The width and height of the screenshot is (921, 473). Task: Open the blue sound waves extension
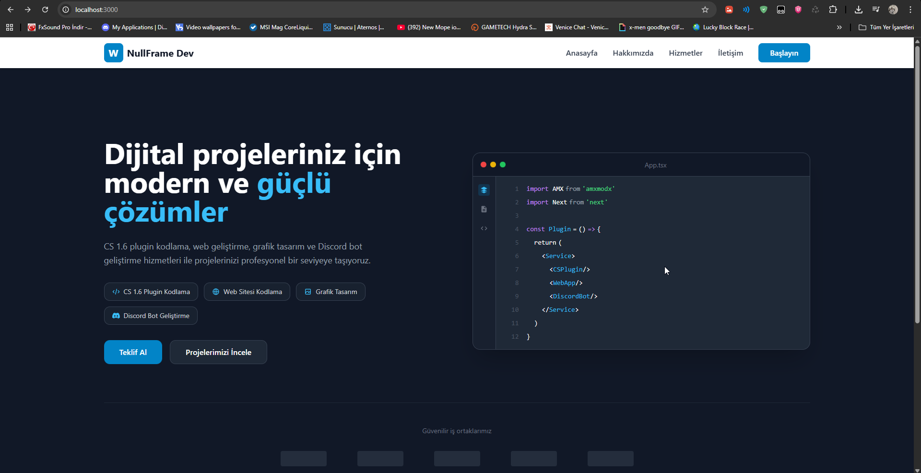tap(746, 10)
